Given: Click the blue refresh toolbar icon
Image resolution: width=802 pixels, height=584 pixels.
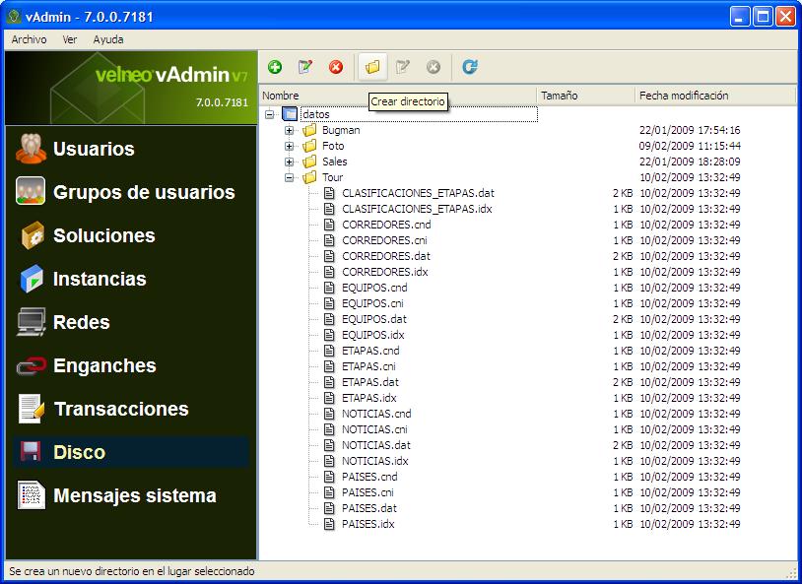Looking at the screenshot, I should 470,67.
